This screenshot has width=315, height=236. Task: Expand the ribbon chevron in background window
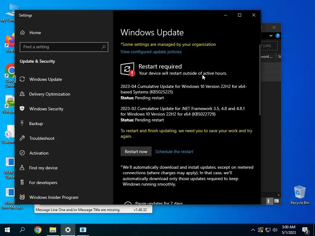pos(271,36)
